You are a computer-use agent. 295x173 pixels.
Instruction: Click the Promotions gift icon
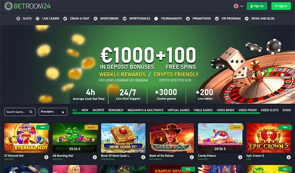[188, 19]
